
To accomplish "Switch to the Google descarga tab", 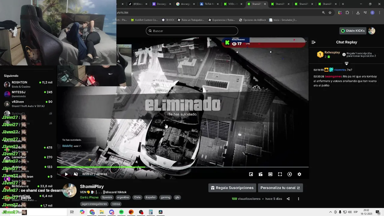I will click(x=185, y=4).
